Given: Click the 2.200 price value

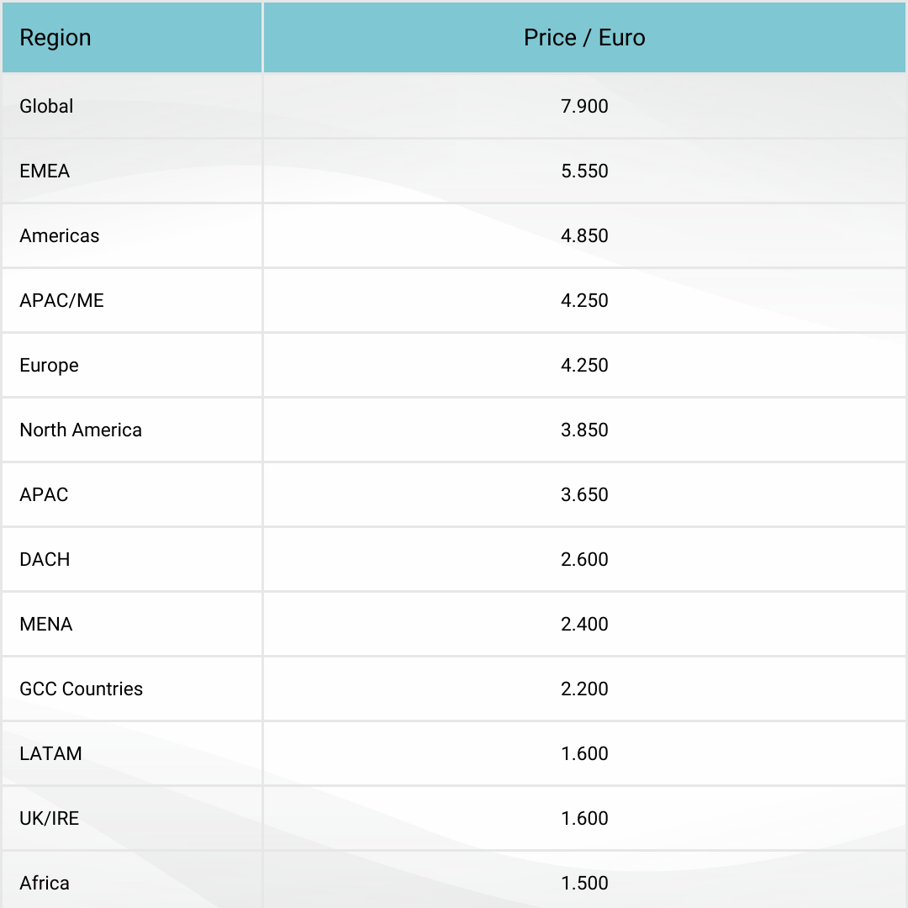Looking at the screenshot, I should tap(584, 689).
